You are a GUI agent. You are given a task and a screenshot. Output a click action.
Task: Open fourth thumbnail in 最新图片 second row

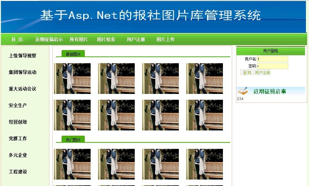(x=205, y=115)
